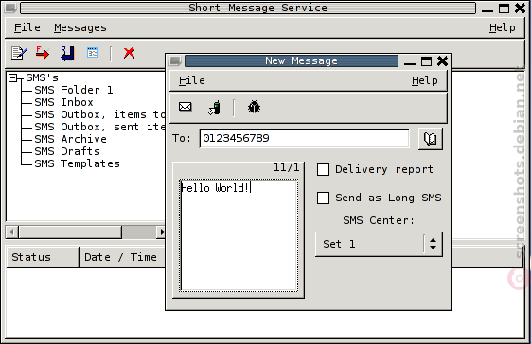
Task: Click the To phone number field
Action: (x=305, y=139)
